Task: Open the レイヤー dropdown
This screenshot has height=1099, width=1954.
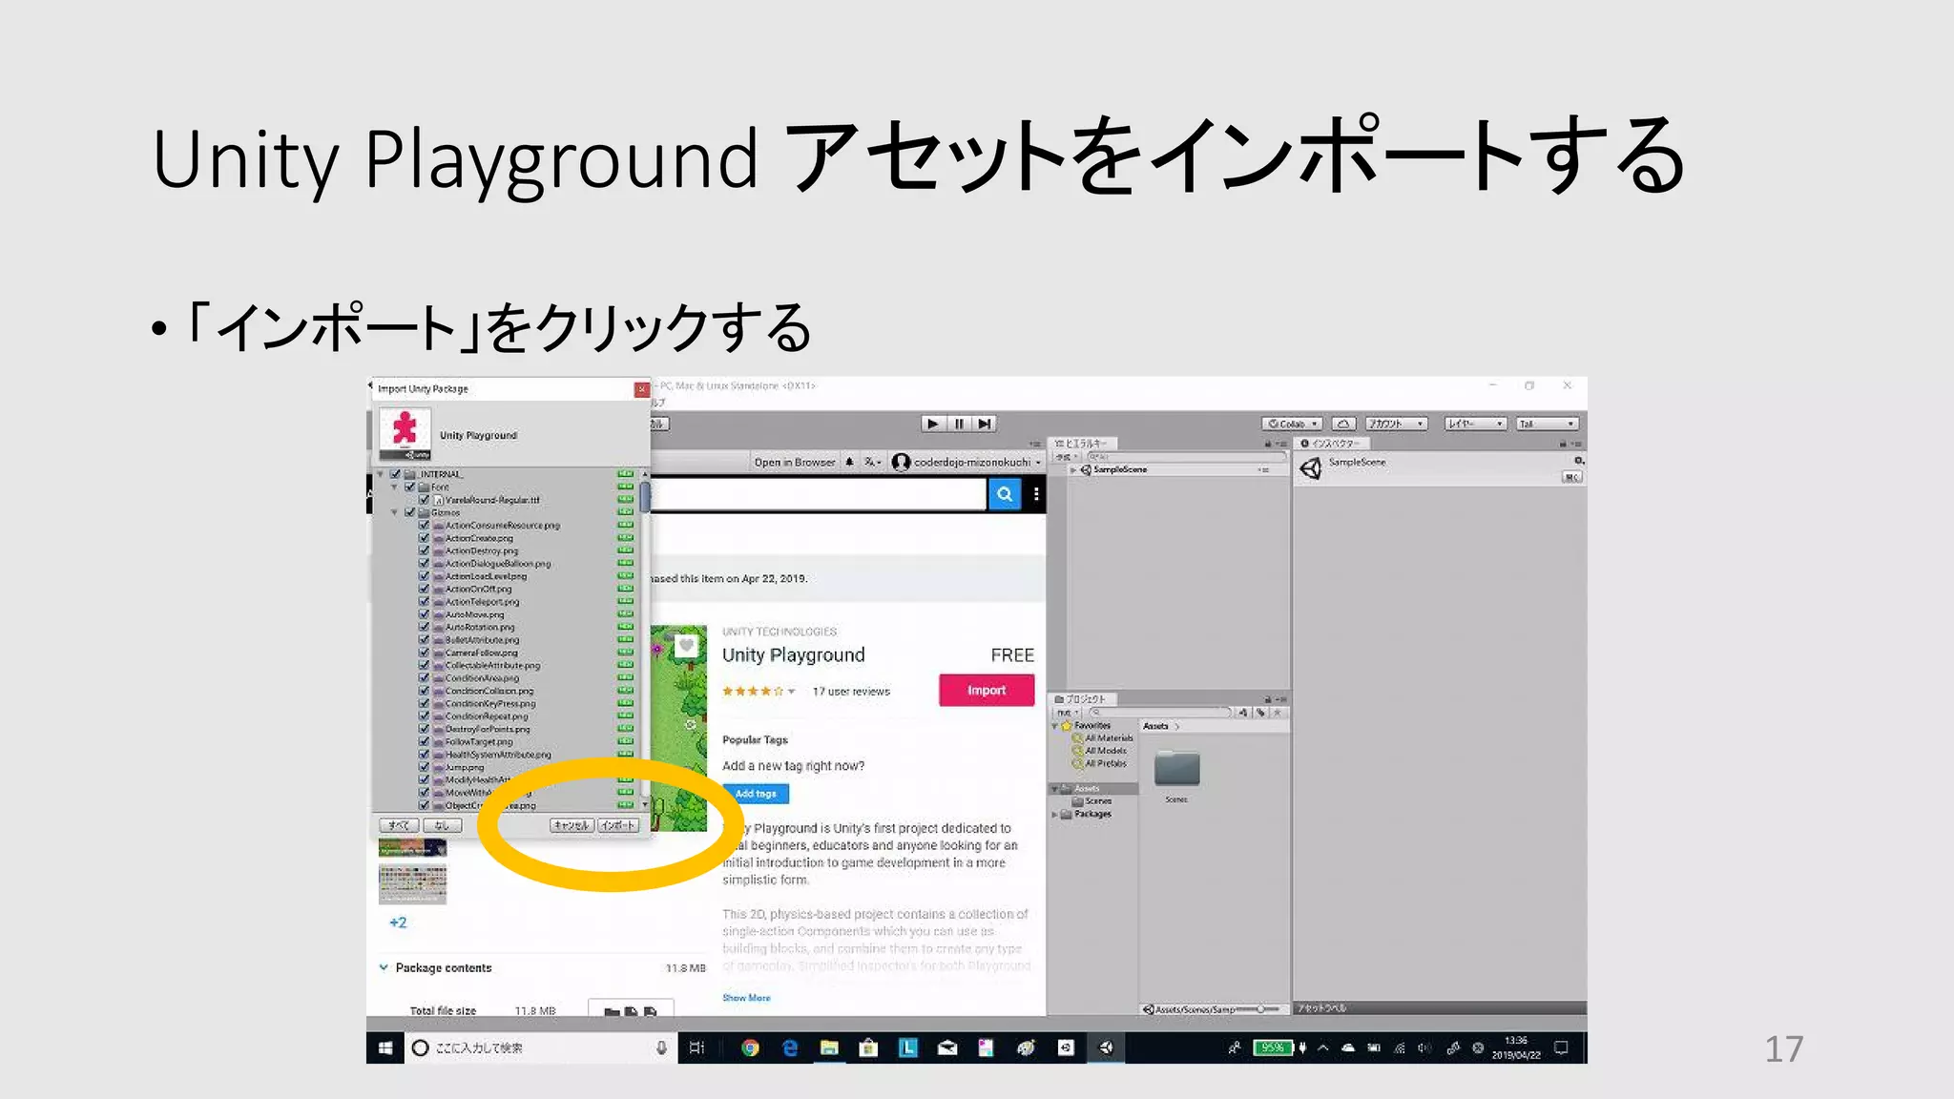Action: pyautogui.click(x=1475, y=424)
